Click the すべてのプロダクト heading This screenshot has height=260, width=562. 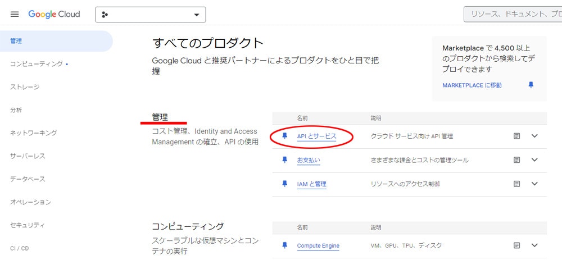point(208,43)
